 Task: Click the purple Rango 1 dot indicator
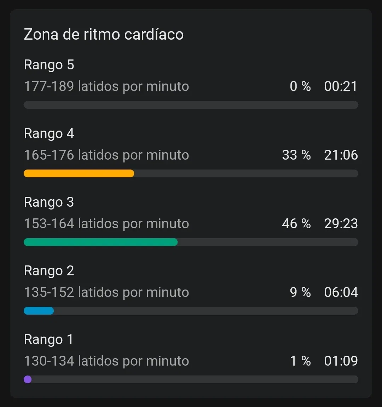pos(28,379)
